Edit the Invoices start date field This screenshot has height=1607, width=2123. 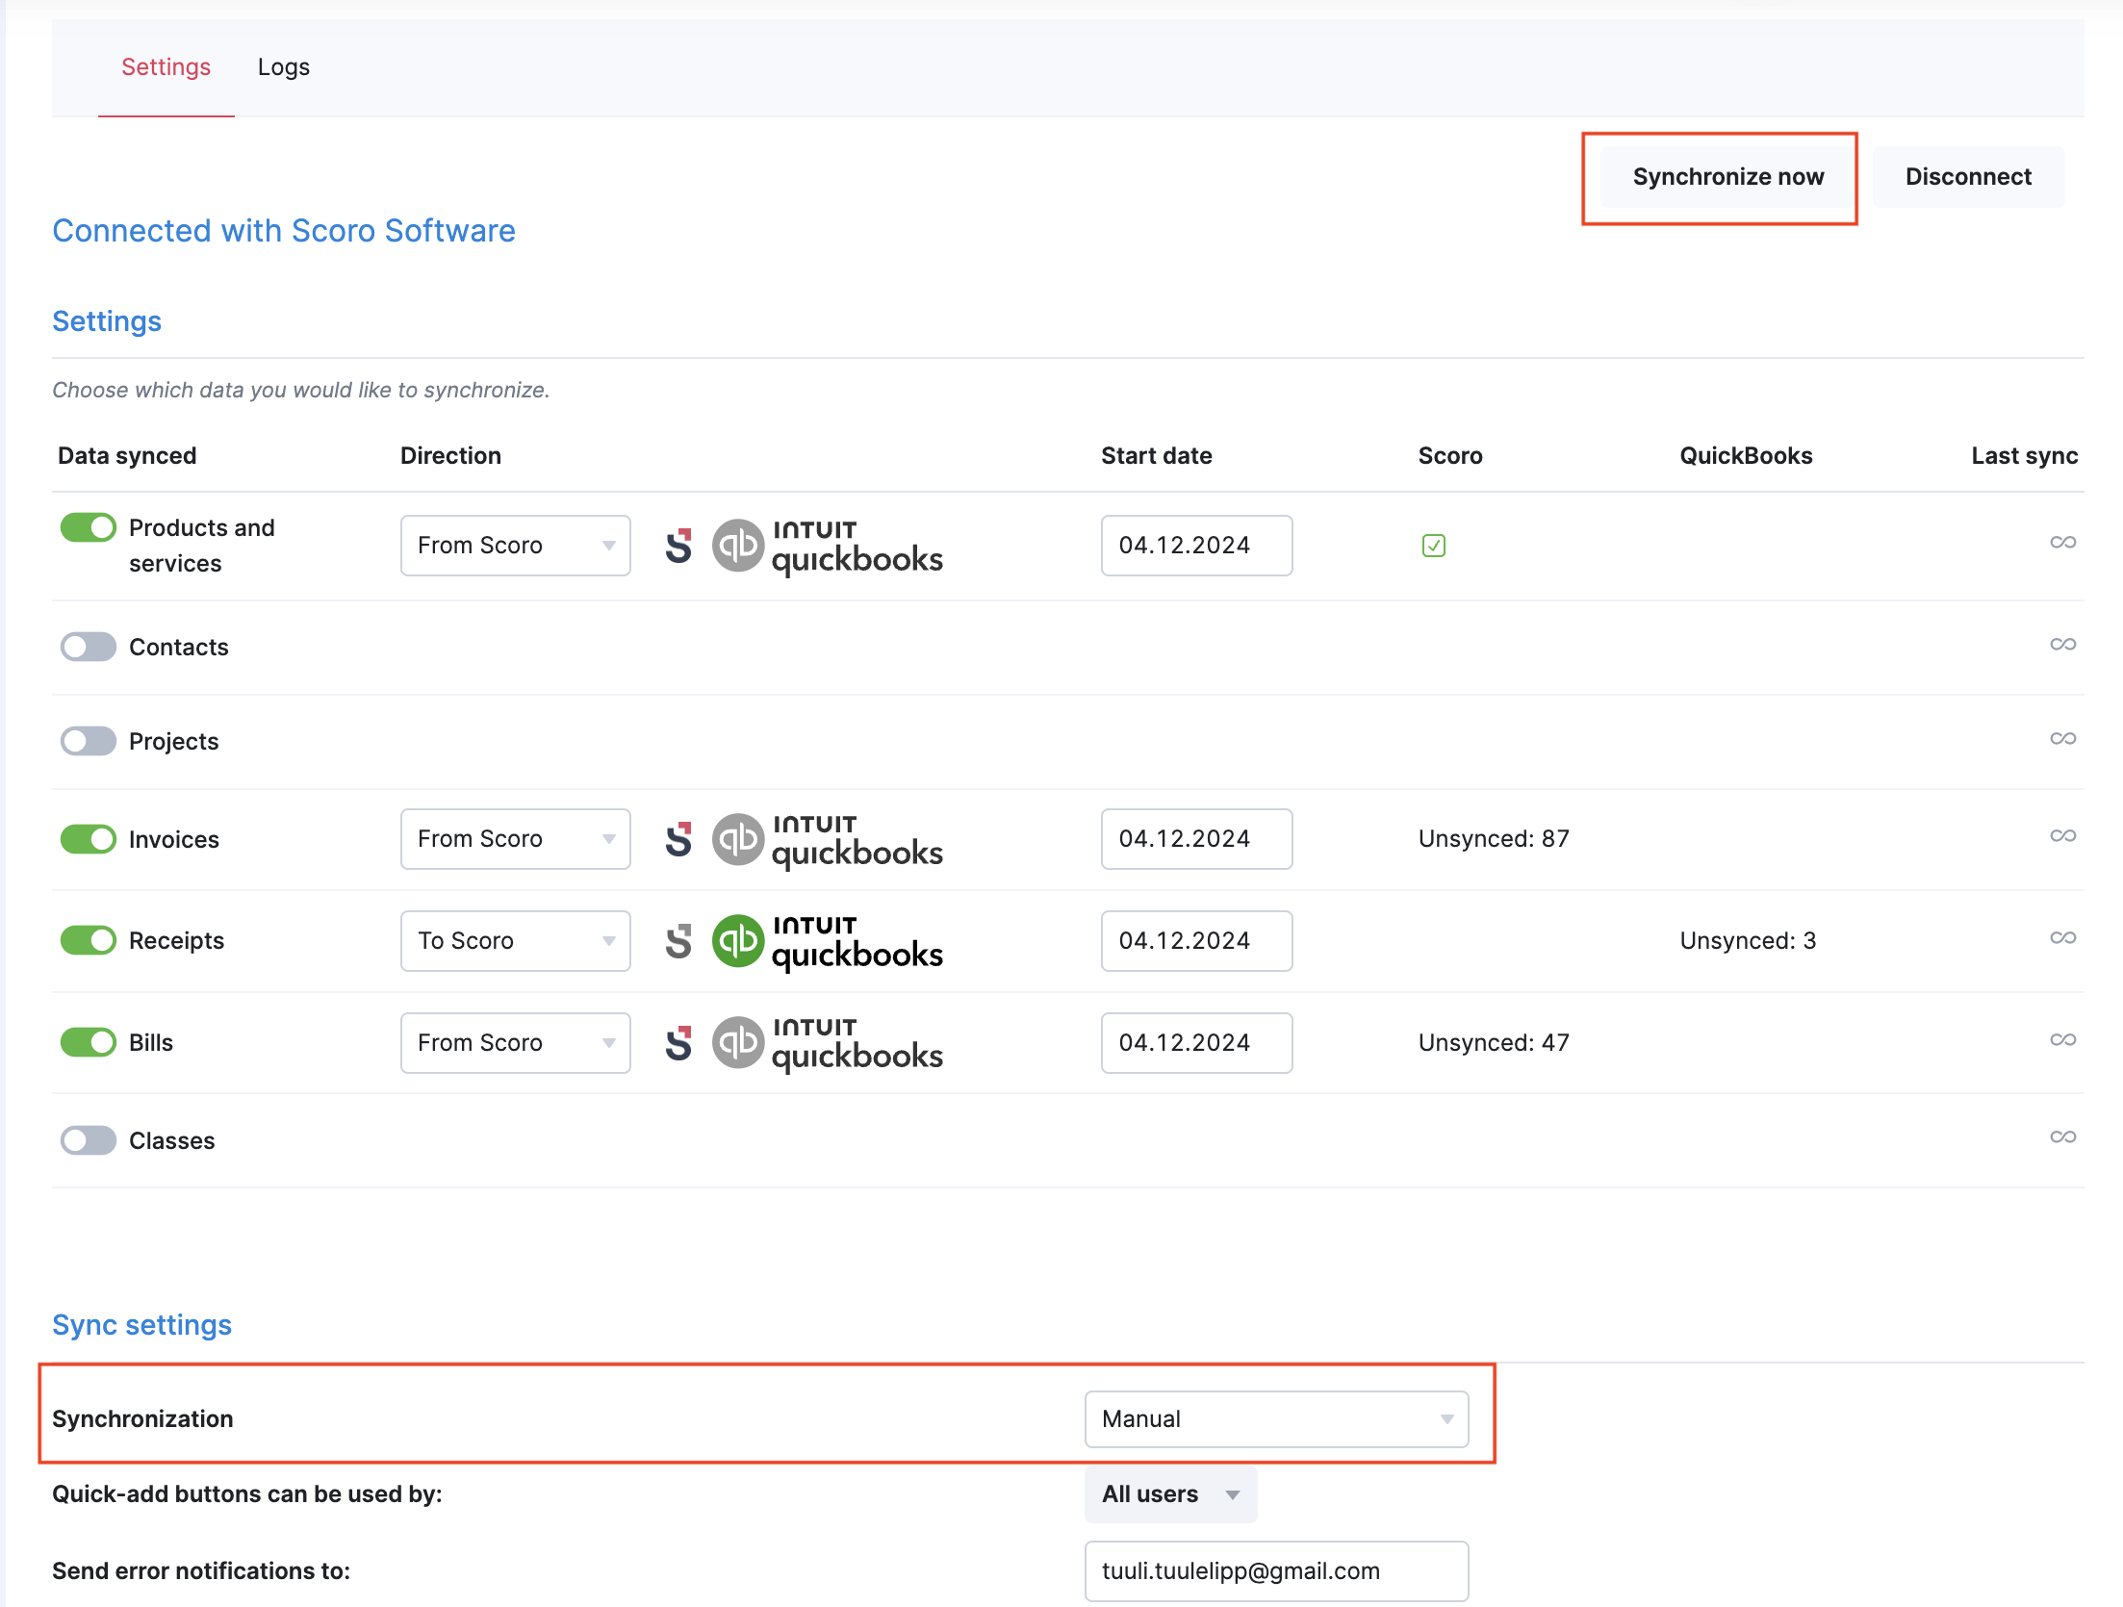1196,839
